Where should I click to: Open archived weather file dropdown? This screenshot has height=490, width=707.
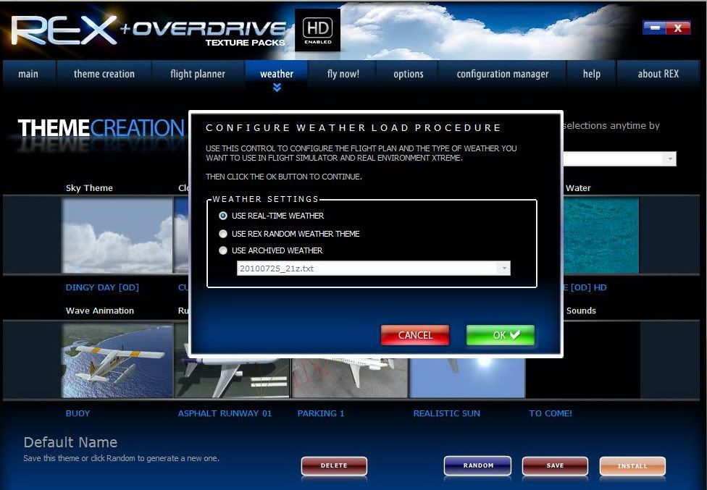point(503,269)
